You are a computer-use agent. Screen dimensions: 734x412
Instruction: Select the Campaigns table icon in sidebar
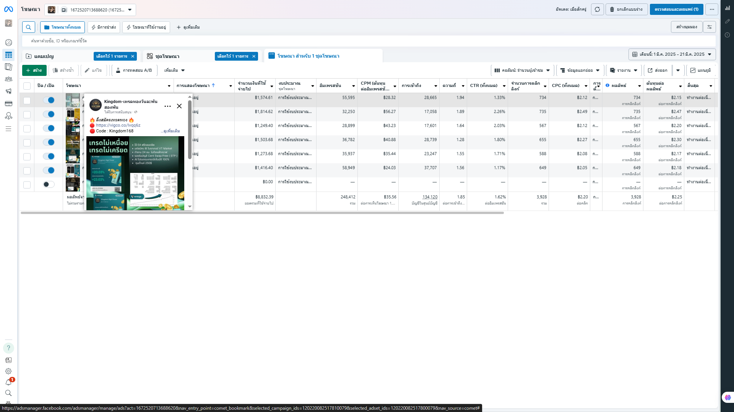[8, 55]
